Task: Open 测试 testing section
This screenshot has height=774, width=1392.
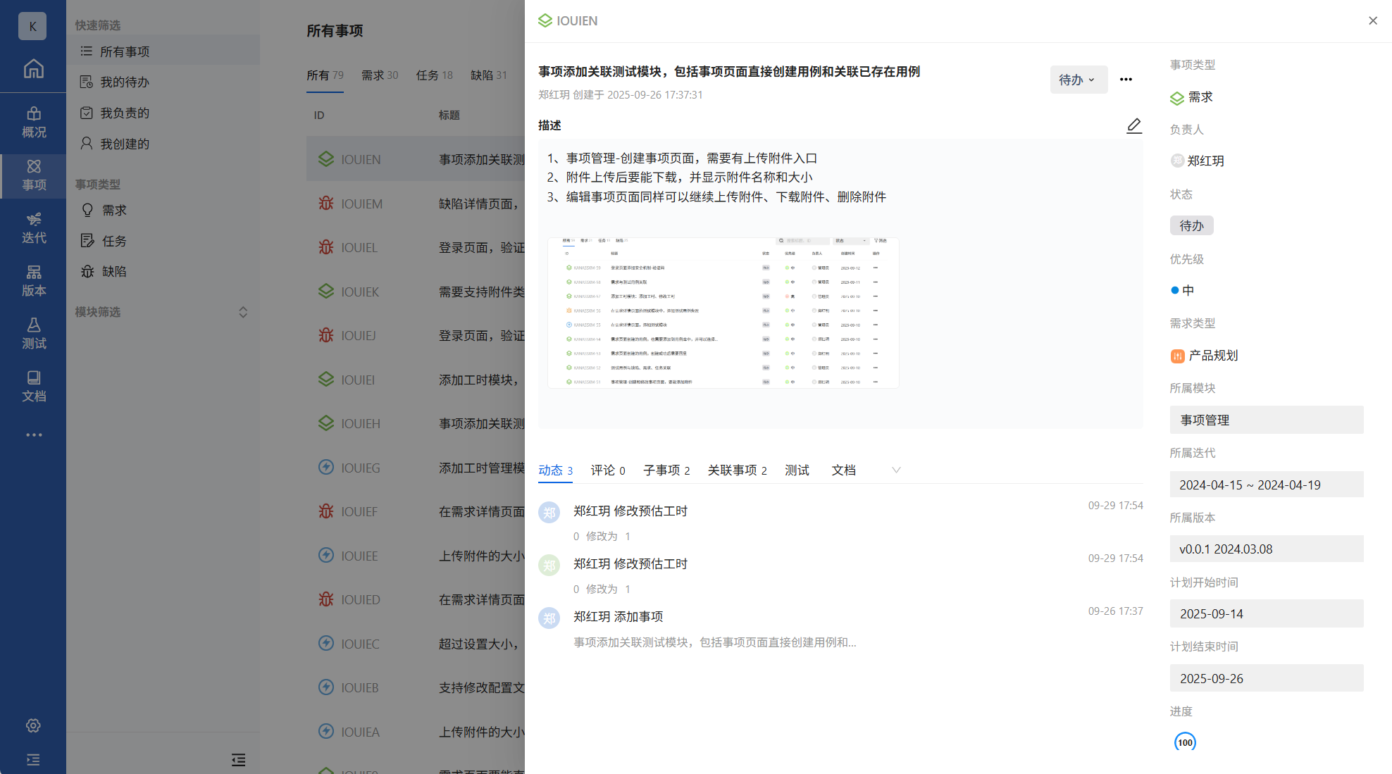Action: pyautogui.click(x=33, y=334)
